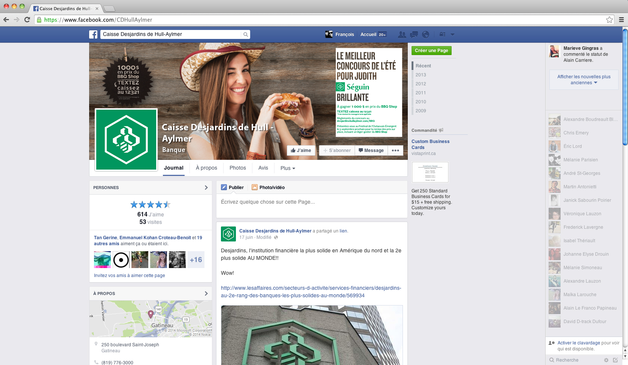
Task: Expand the PERSONNES section chevron
Action: (x=206, y=188)
